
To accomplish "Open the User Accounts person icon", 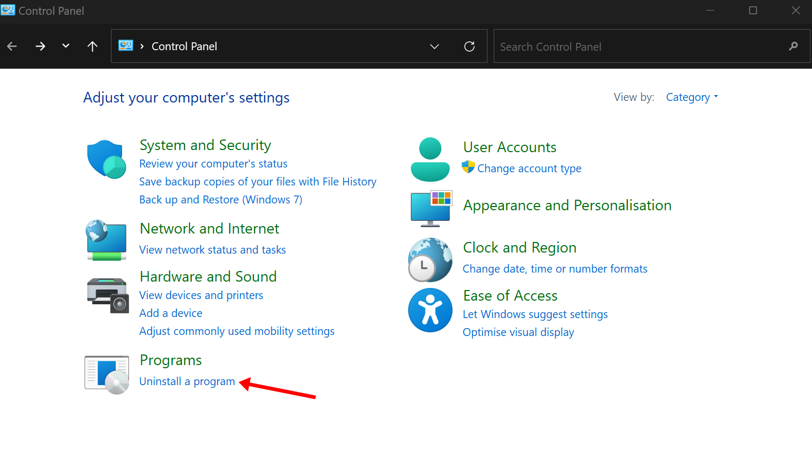I will pos(430,160).
